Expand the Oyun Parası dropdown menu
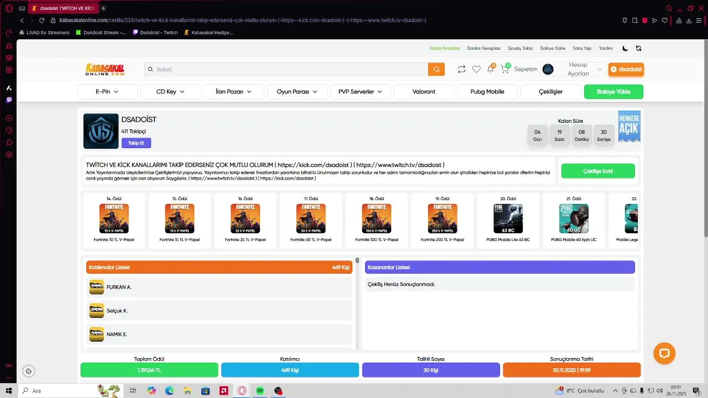Screen dimensions: 708x398 pos(297,92)
